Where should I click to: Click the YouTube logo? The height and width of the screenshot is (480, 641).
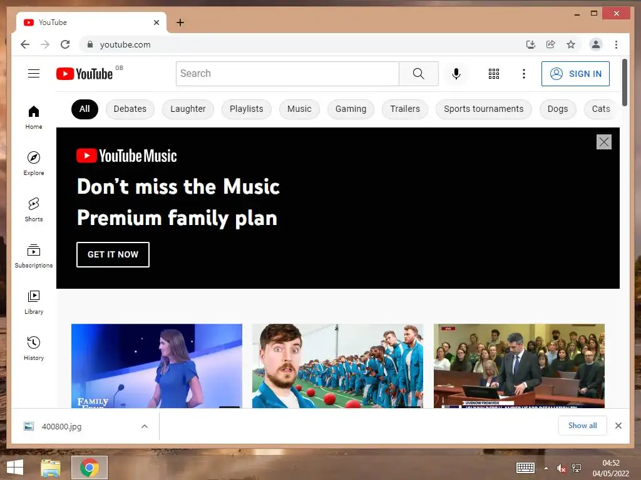(x=85, y=74)
